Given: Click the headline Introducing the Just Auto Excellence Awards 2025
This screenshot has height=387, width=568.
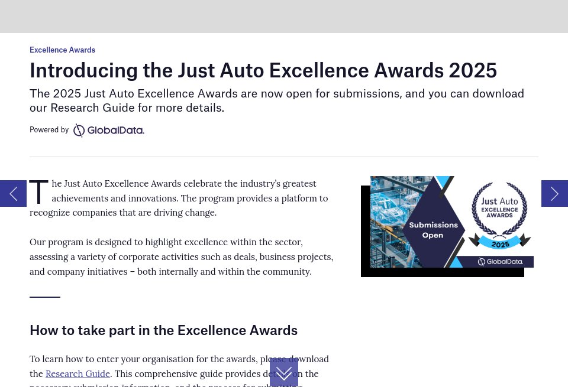Looking at the screenshot, I should point(263,70).
